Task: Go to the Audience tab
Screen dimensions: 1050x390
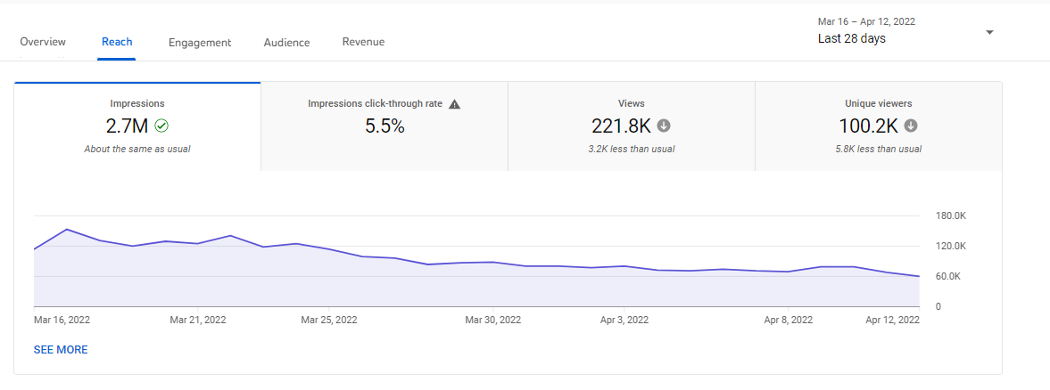Action: 286,42
